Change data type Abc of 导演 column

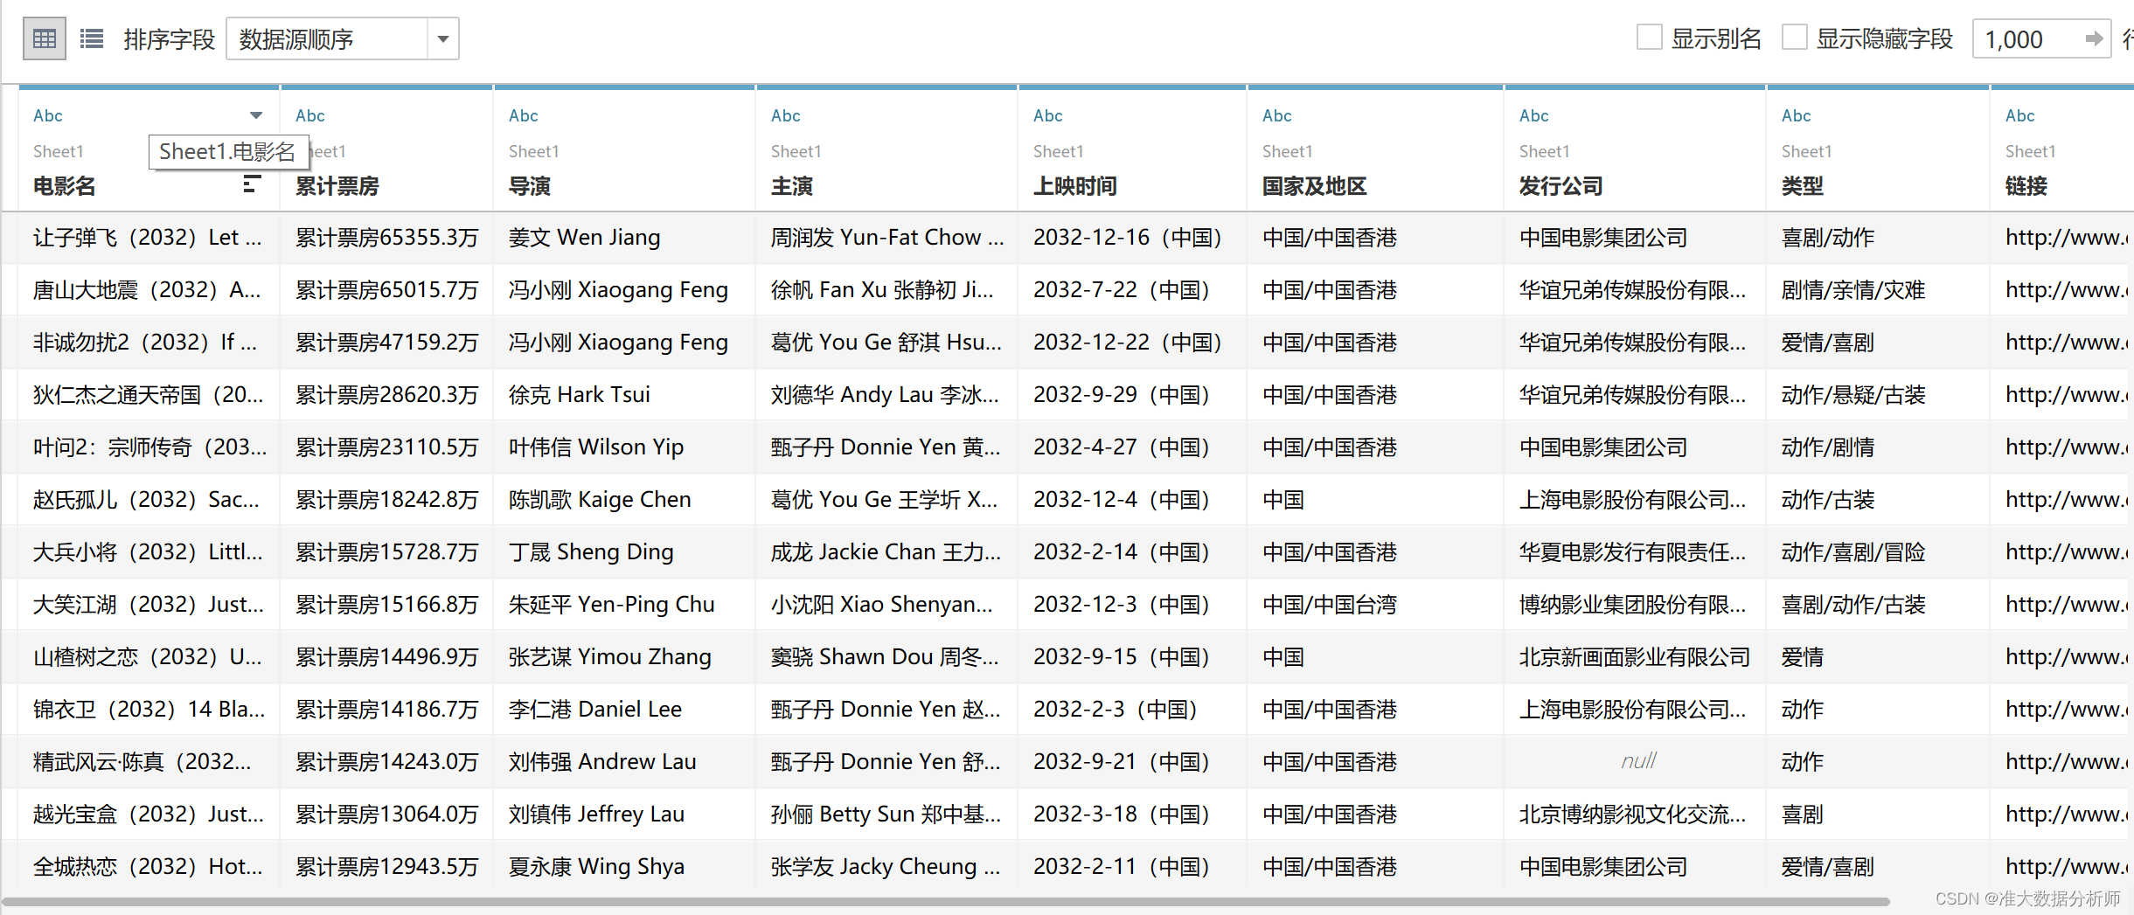(x=524, y=115)
